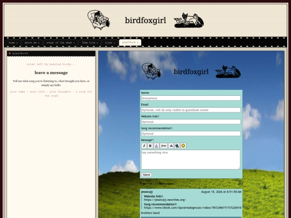Click the August 19, 2026 timestamp

pyautogui.click(x=221, y=192)
